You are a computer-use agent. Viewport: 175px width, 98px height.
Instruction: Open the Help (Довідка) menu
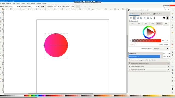[44, 3]
